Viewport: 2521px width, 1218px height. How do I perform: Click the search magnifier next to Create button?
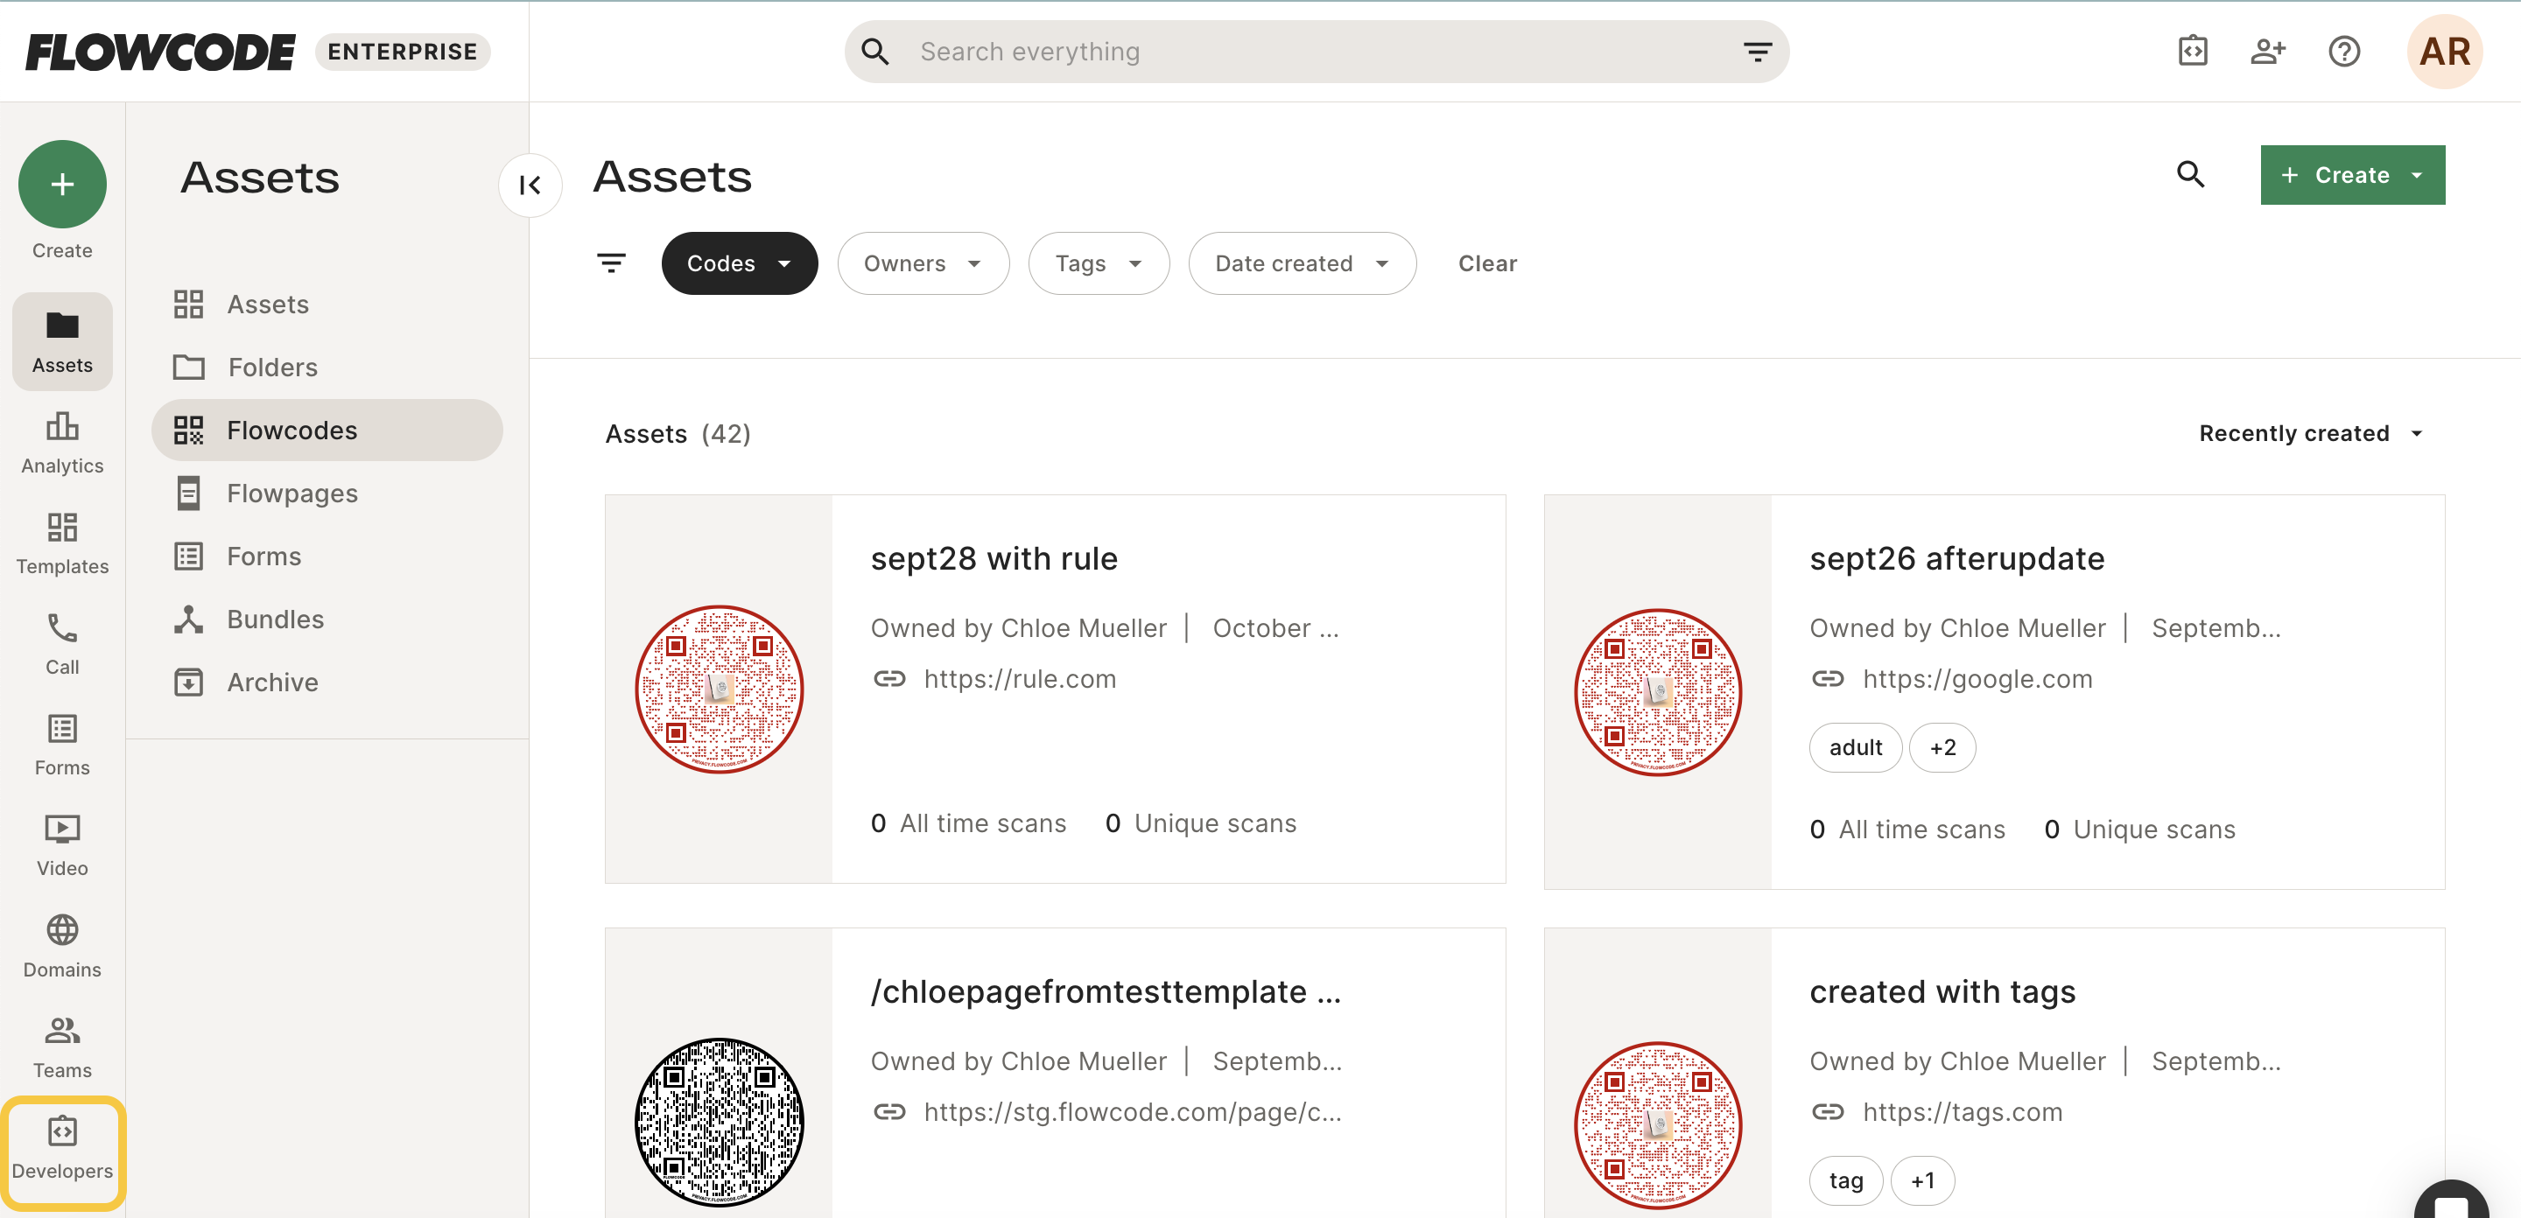[x=2190, y=174]
